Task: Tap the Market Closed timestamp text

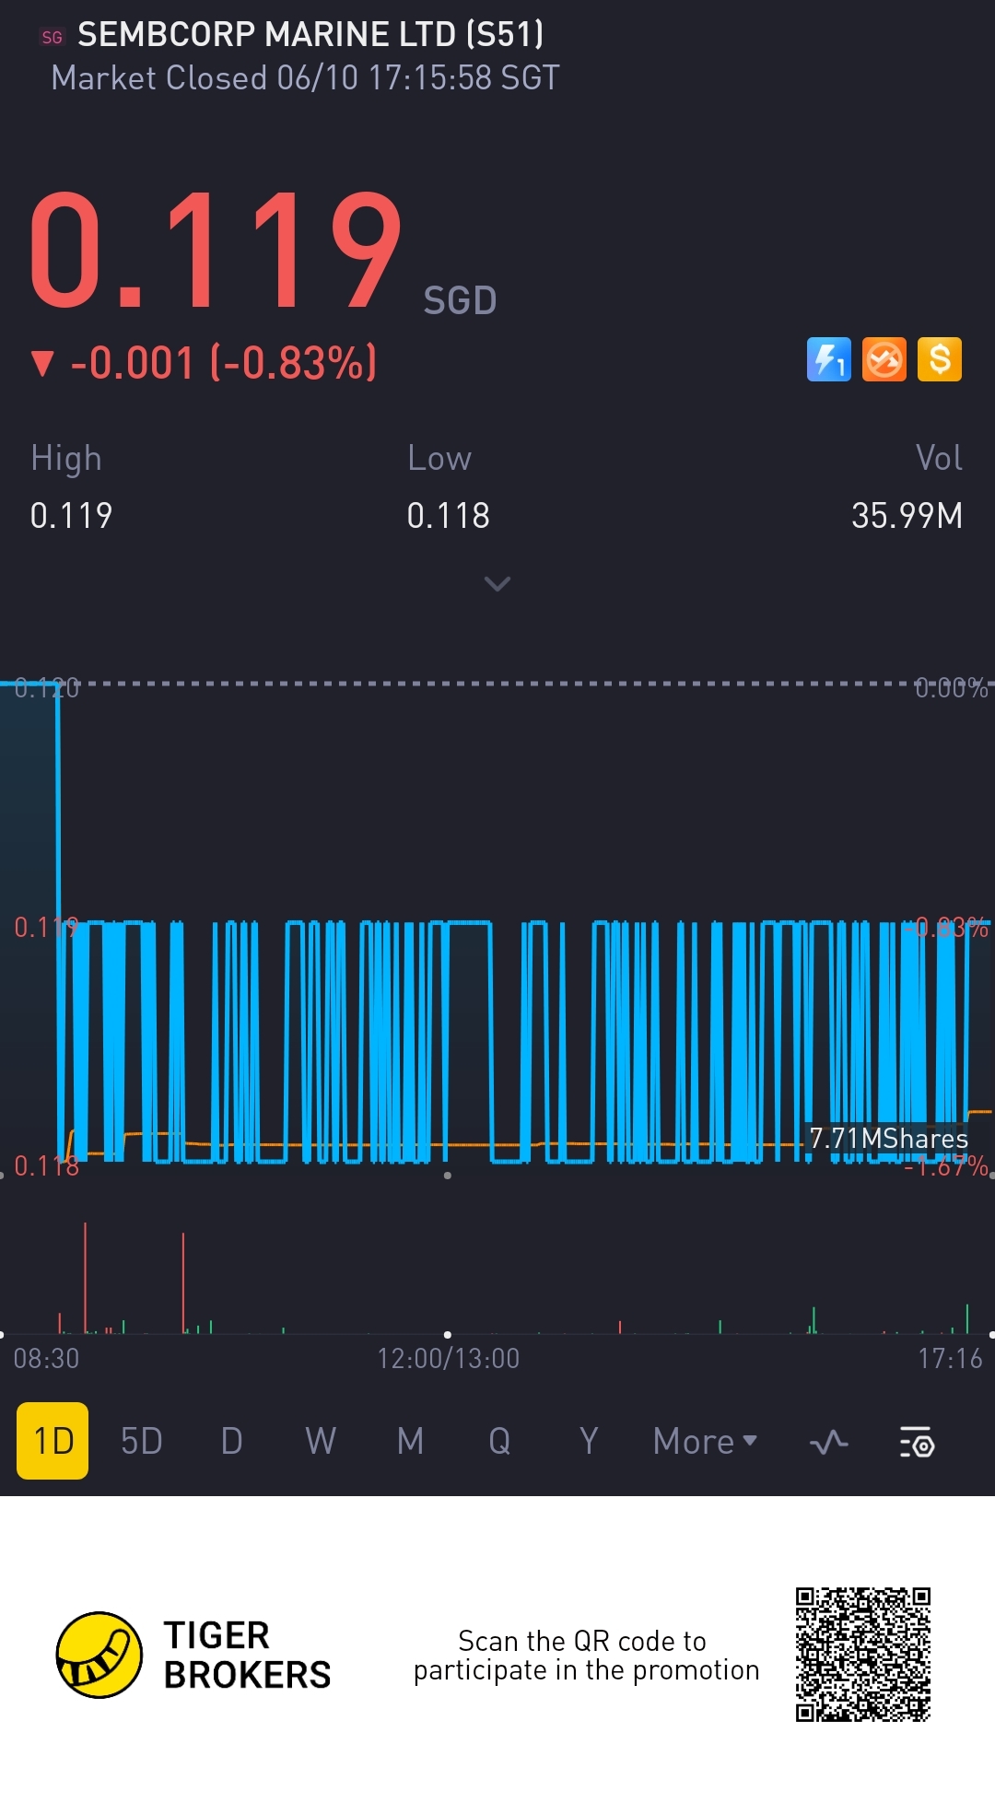Action: [x=305, y=78]
